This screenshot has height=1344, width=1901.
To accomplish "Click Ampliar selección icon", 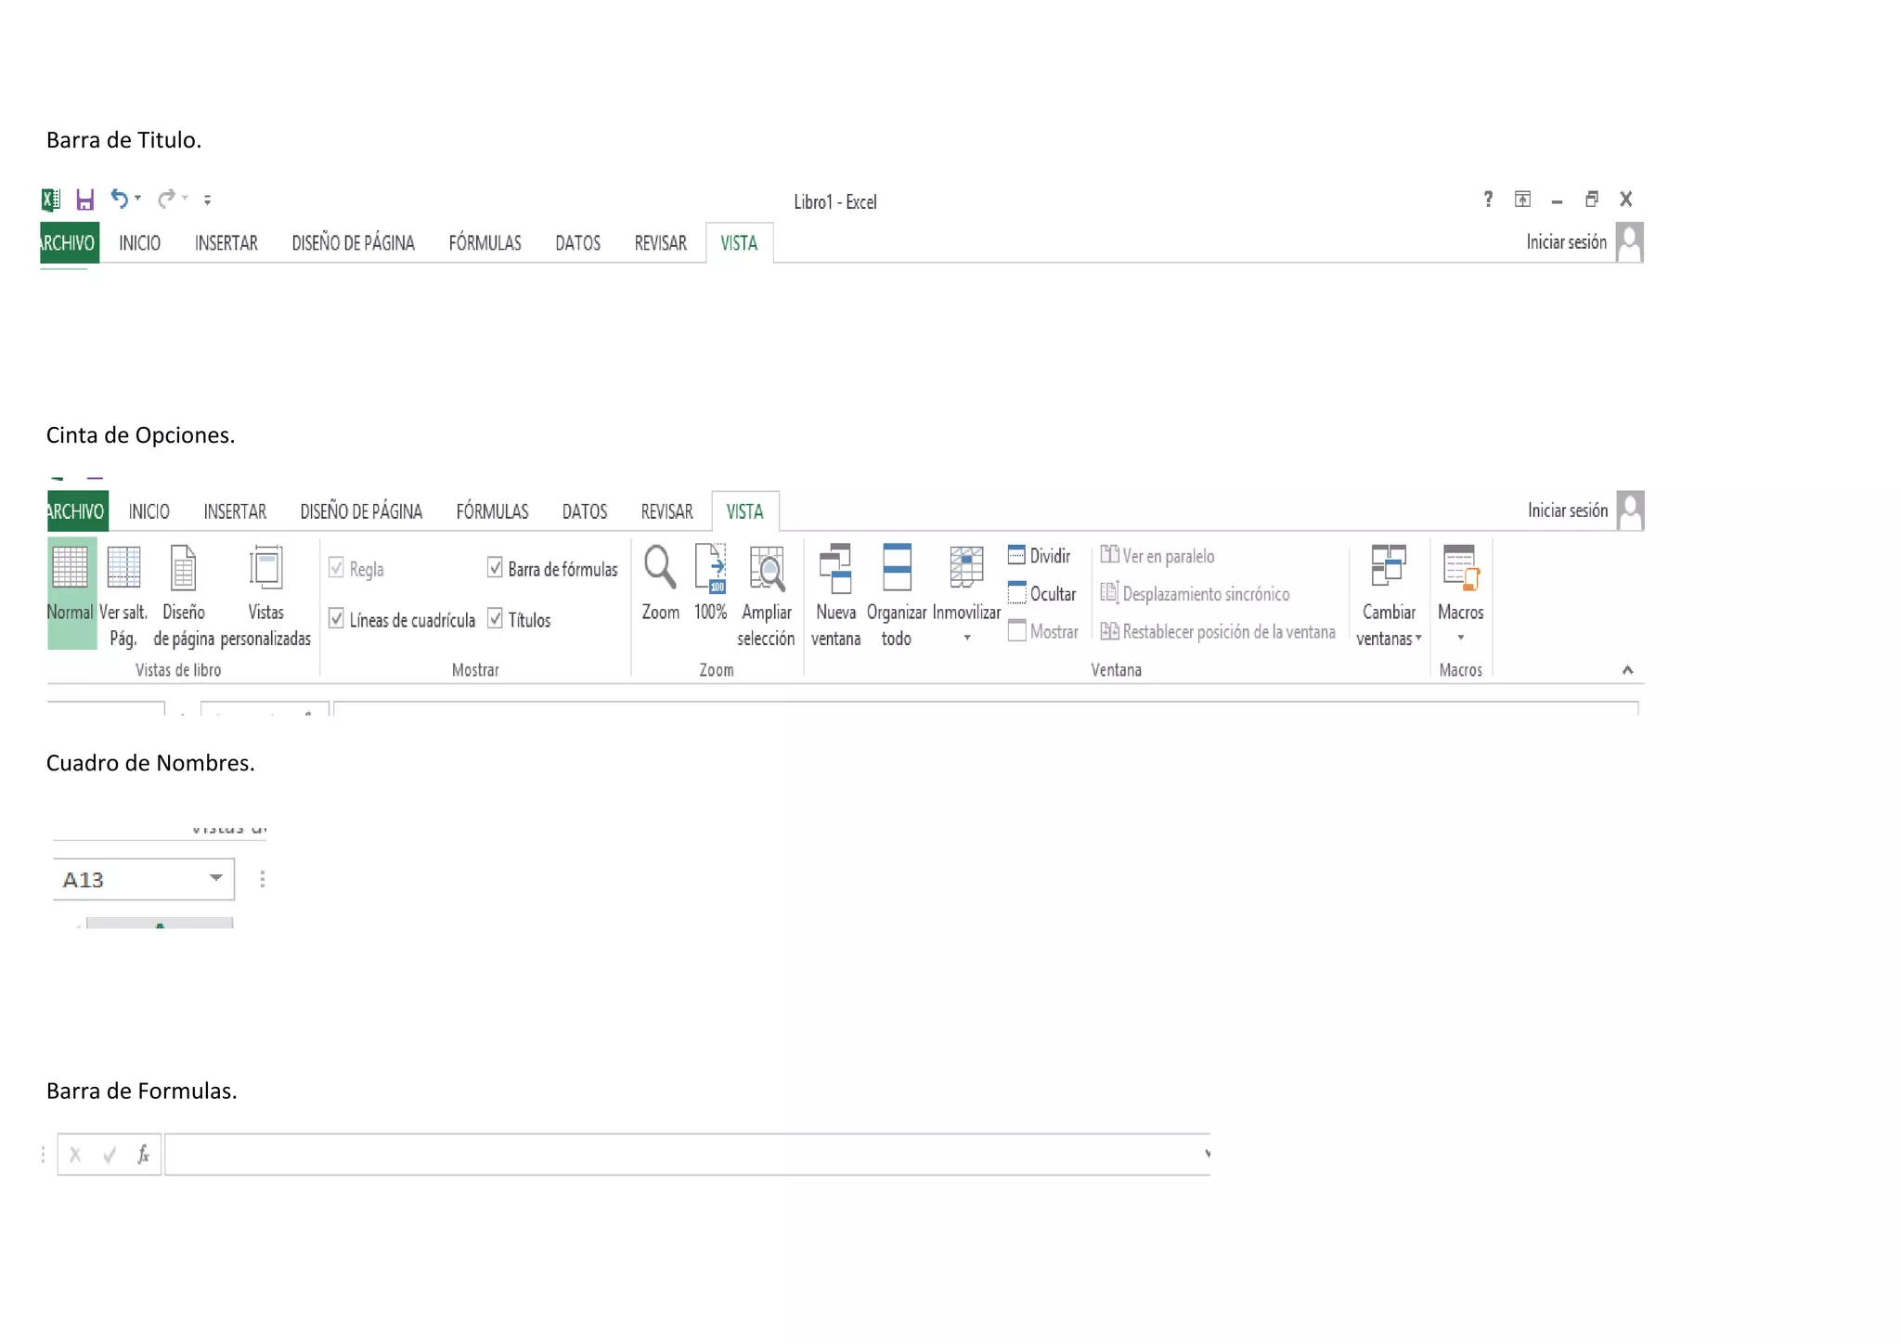I will tap(767, 568).
